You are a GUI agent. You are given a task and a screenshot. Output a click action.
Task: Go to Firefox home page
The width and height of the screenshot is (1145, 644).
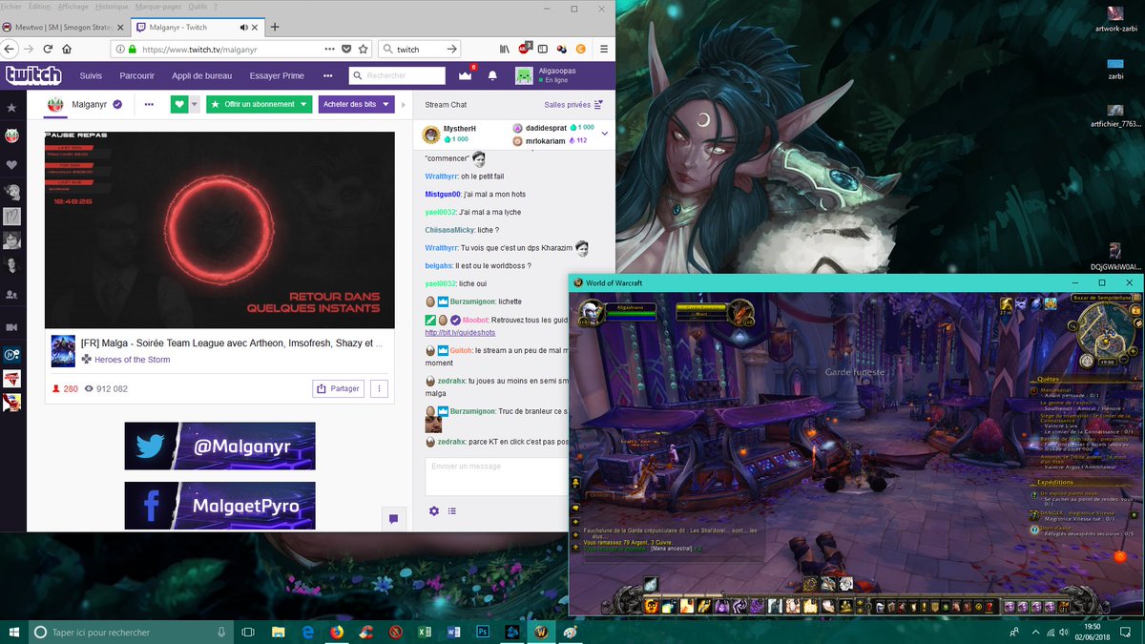tap(67, 49)
